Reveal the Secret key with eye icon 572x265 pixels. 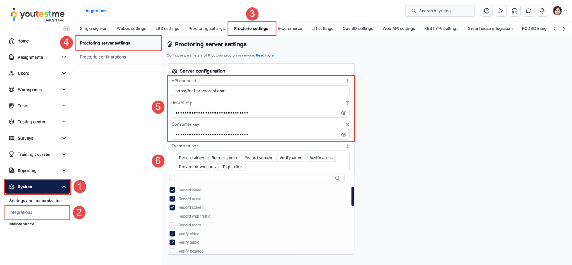tap(344, 113)
